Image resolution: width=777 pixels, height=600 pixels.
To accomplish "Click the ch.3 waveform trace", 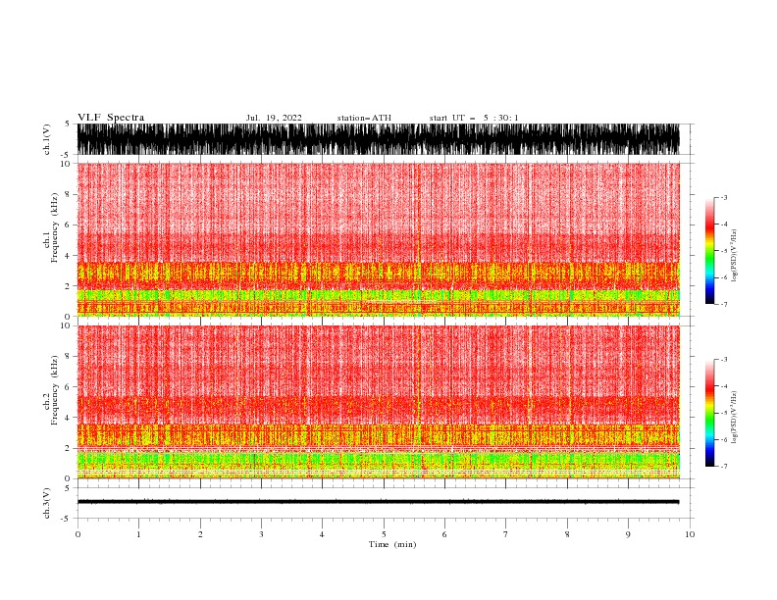I will click(378, 502).
